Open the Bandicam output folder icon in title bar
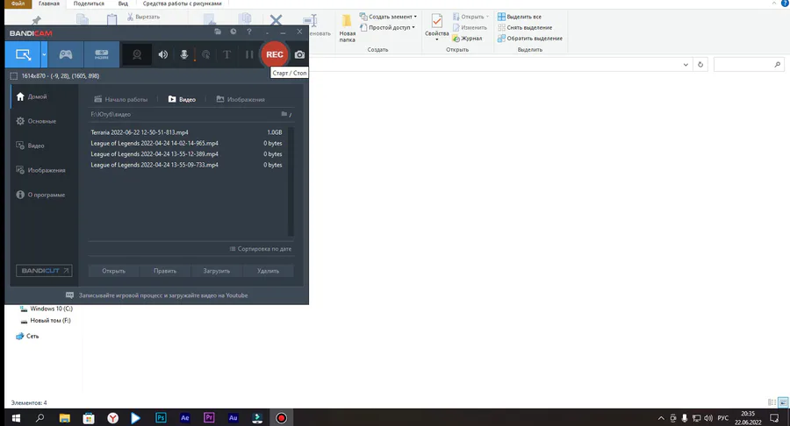The height and width of the screenshot is (426, 790). (x=218, y=32)
